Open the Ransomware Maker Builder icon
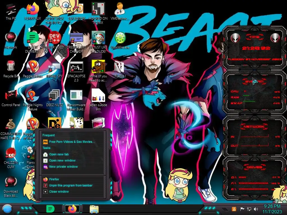287x215 pixels. click(76, 100)
